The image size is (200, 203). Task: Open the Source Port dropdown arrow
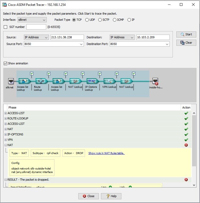pyautogui.click(x=81, y=44)
